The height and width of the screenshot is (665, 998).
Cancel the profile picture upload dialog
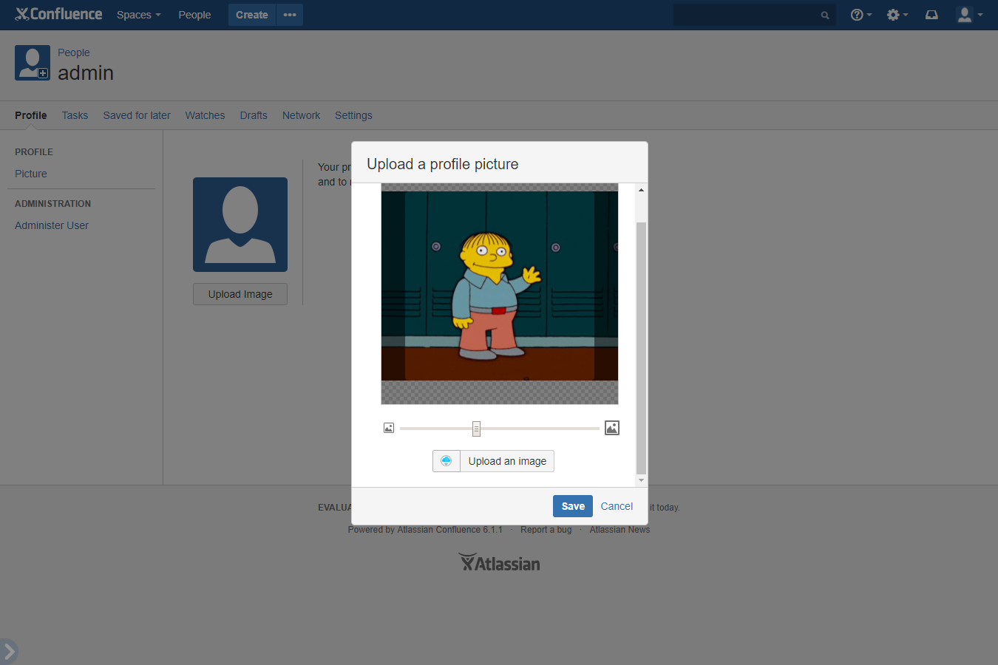[617, 506]
